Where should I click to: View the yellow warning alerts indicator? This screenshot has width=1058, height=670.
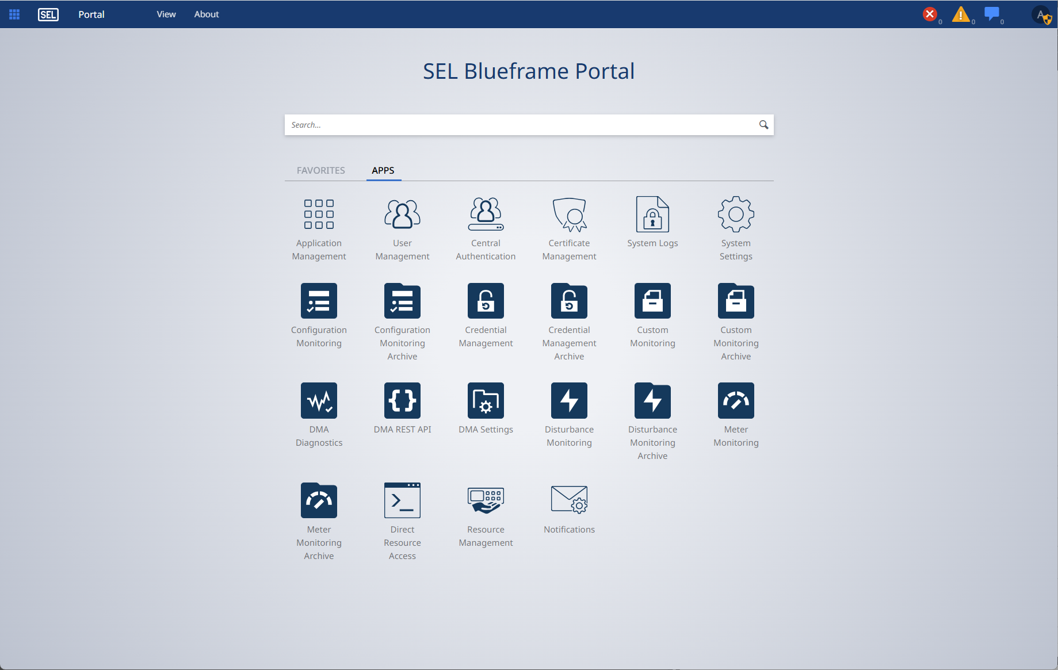(x=960, y=14)
